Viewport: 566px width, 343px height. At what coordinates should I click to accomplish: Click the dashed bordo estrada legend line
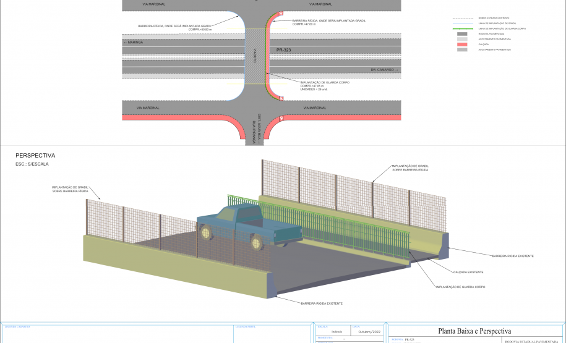point(465,19)
